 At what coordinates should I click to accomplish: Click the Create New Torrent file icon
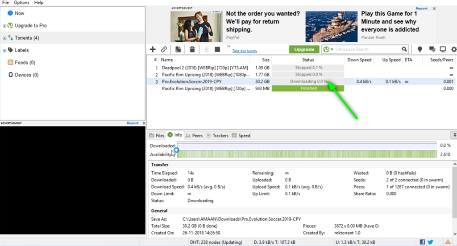pos(178,49)
